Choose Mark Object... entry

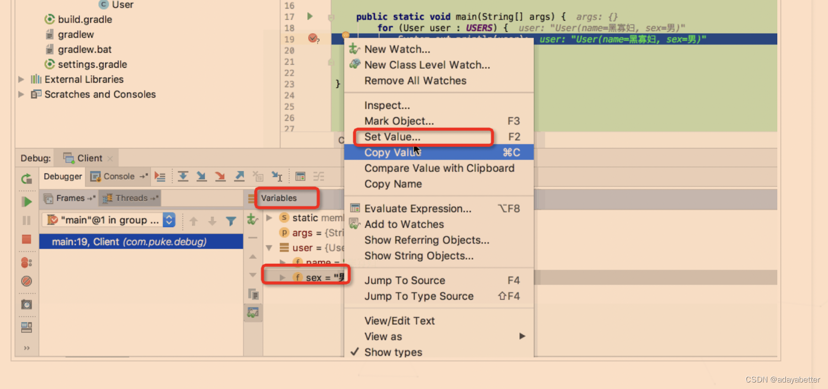(x=439, y=121)
